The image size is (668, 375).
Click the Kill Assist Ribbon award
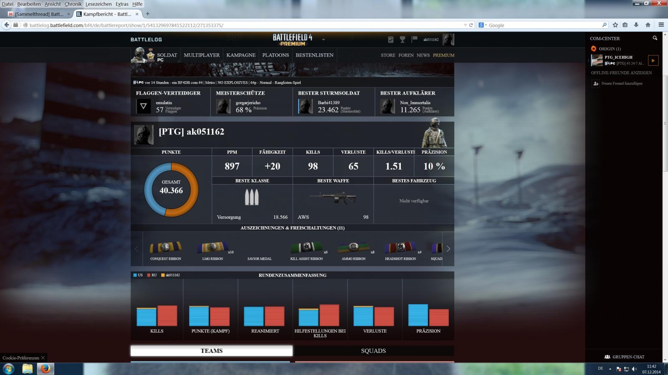coord(306,247)
